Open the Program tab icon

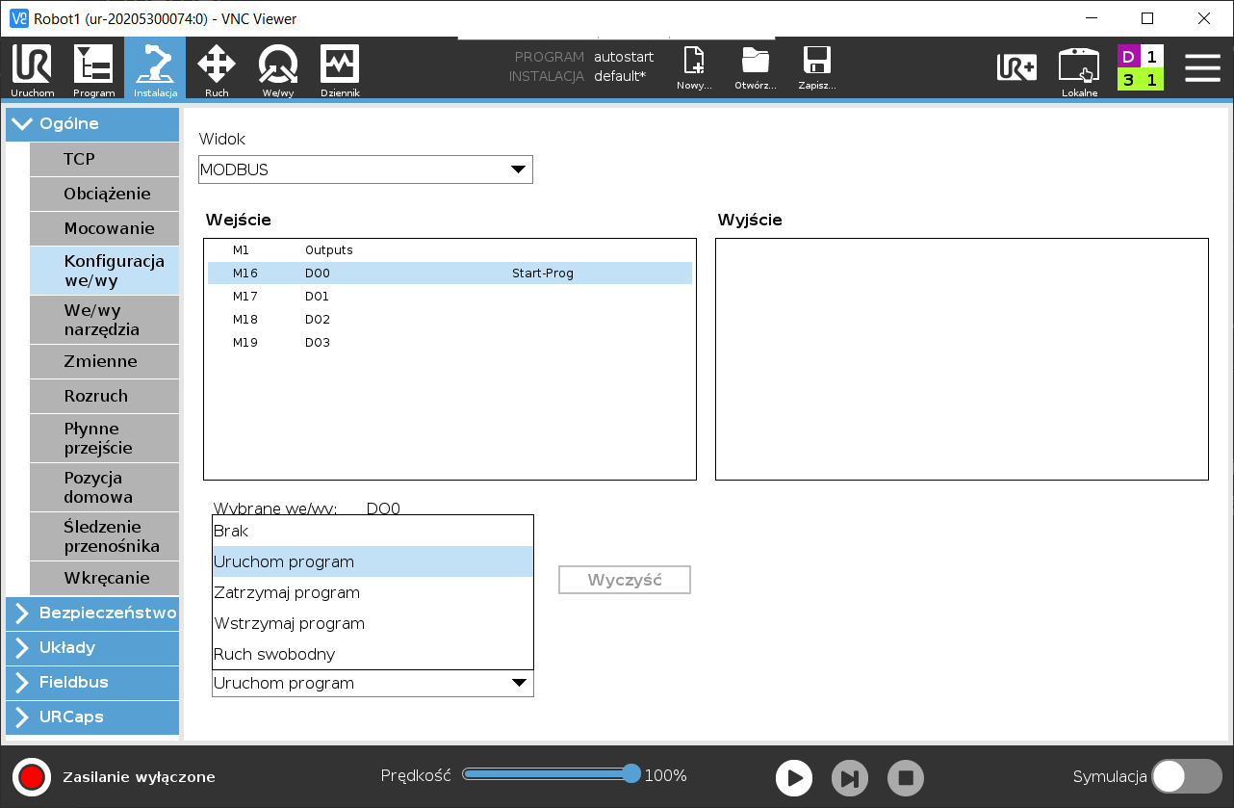click(x=93, y=69)
